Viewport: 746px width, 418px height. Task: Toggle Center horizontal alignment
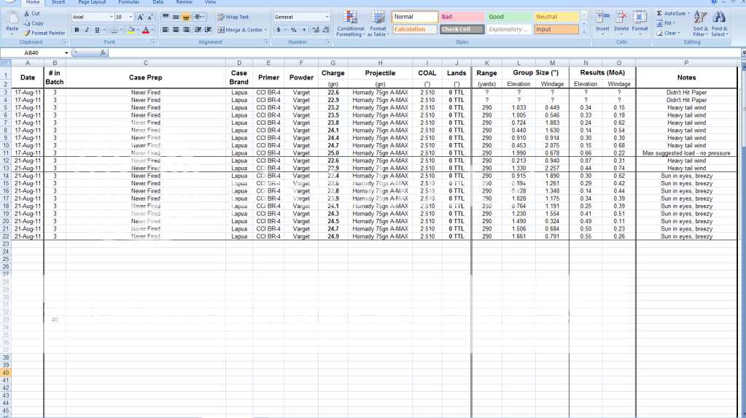tap(176, 30)
